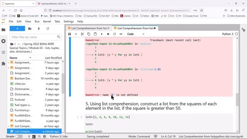Restart kernel and run all cells

[x=121, y=34]
